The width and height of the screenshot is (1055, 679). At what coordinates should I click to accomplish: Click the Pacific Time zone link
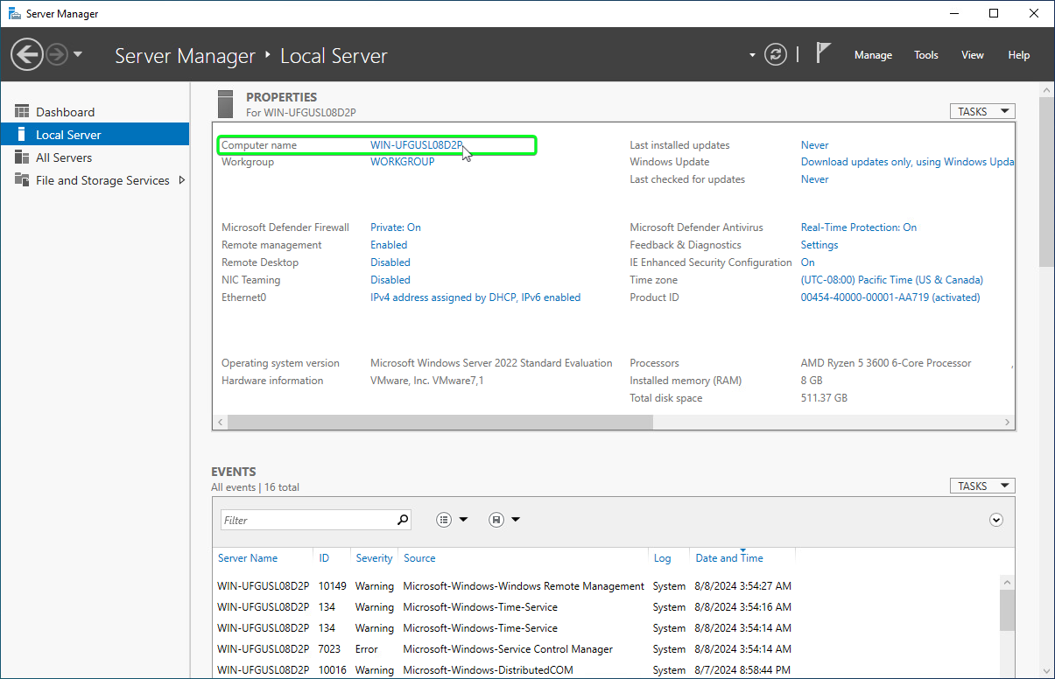892,280
